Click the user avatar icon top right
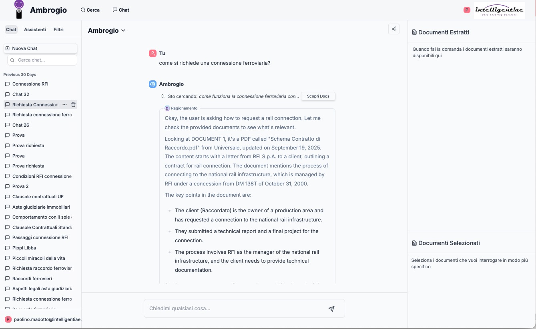Screen dimensions: 536x329 (466, 10)
